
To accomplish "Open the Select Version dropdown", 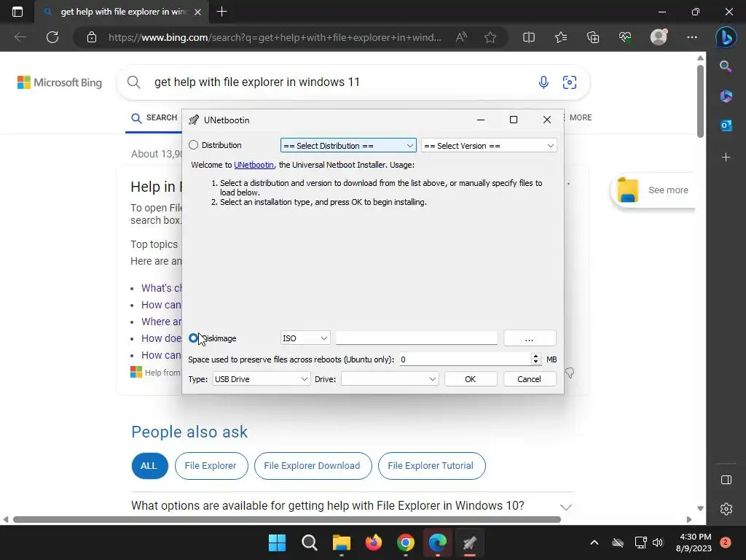I will point(489,146).
